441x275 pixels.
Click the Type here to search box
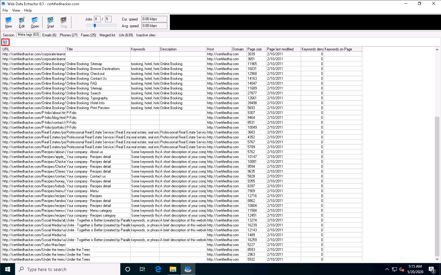click(68, 269)
